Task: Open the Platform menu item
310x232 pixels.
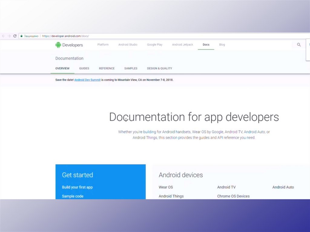Action: click(x=103, y=45)
